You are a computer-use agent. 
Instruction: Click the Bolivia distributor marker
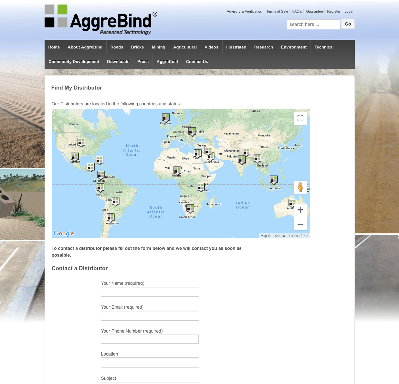pos(116,202)
